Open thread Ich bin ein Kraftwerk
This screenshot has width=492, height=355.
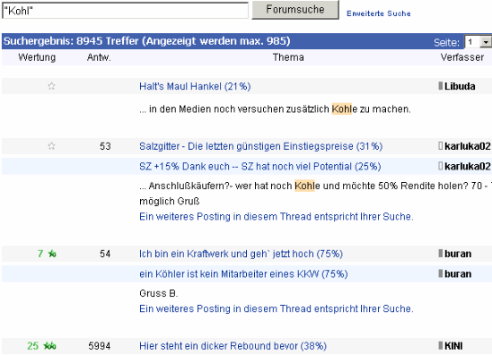point(241,254)
